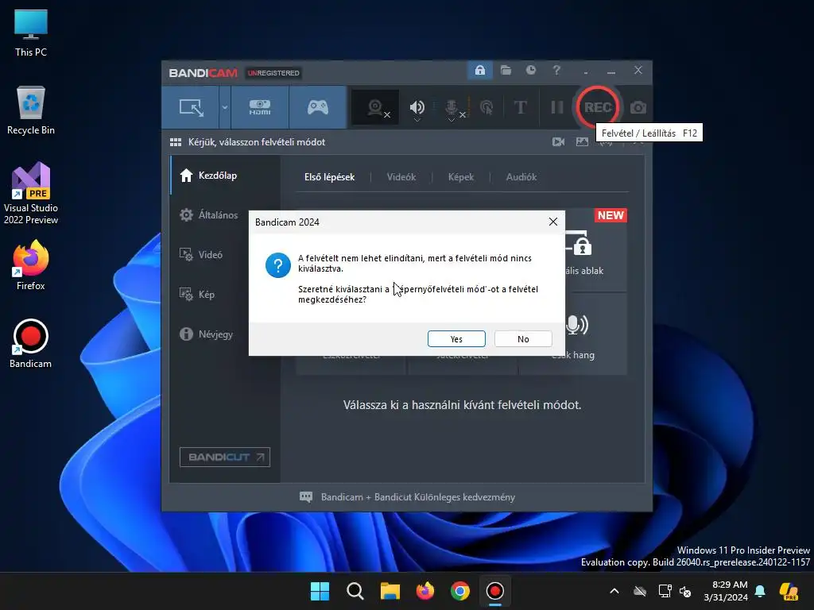
Task: Click the image icon in status bar
Action: [582, 141]
